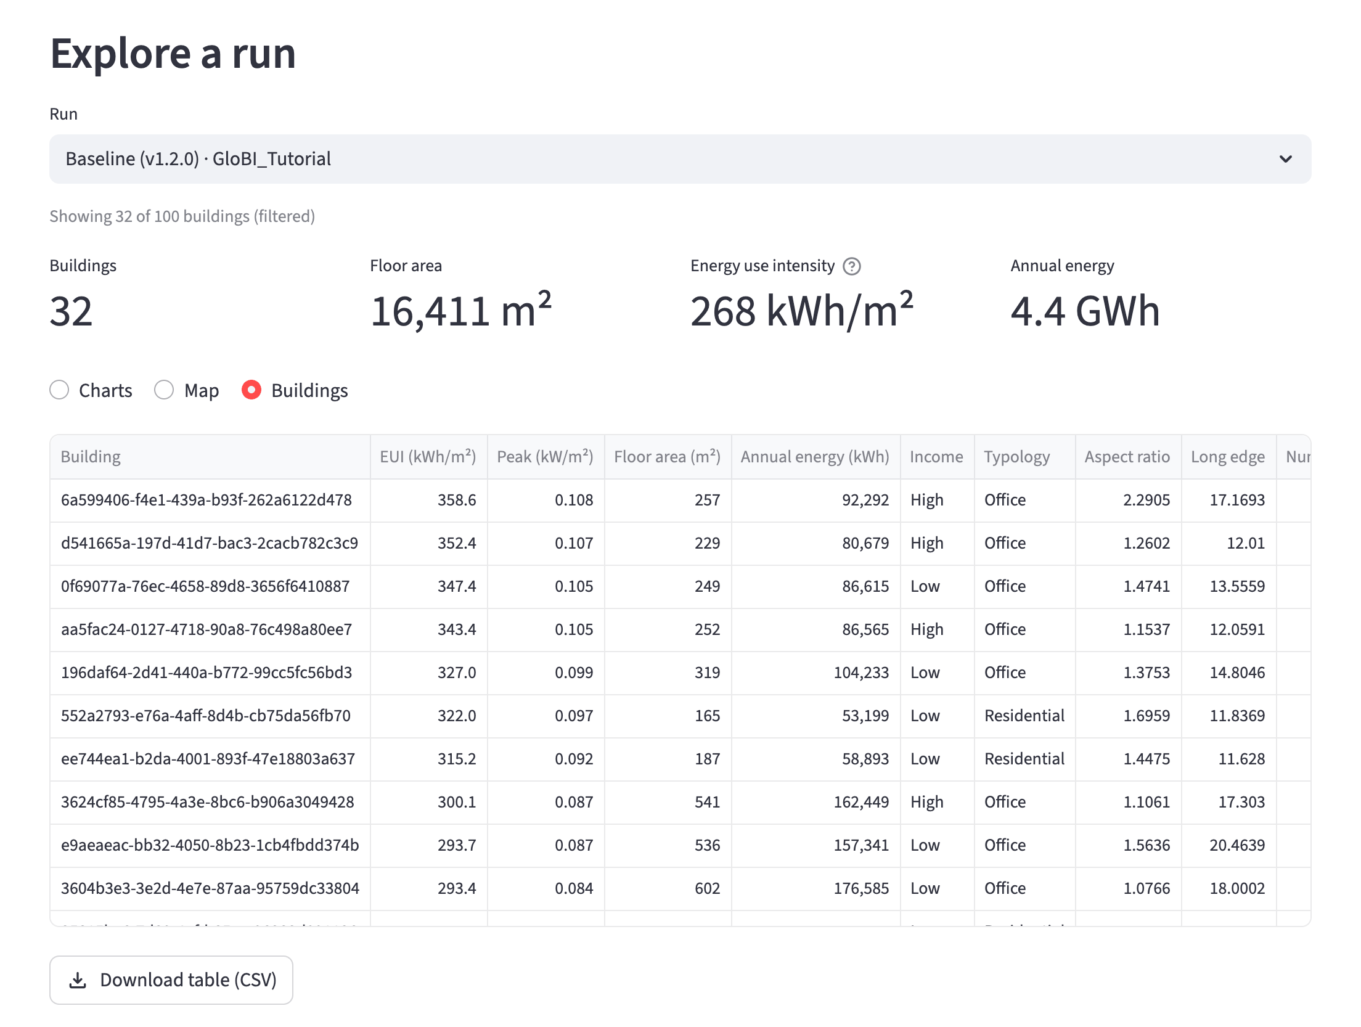Click the Energy use intensity help icon
This screenshot has height=1027, width=1361.
tap(851, 266)
